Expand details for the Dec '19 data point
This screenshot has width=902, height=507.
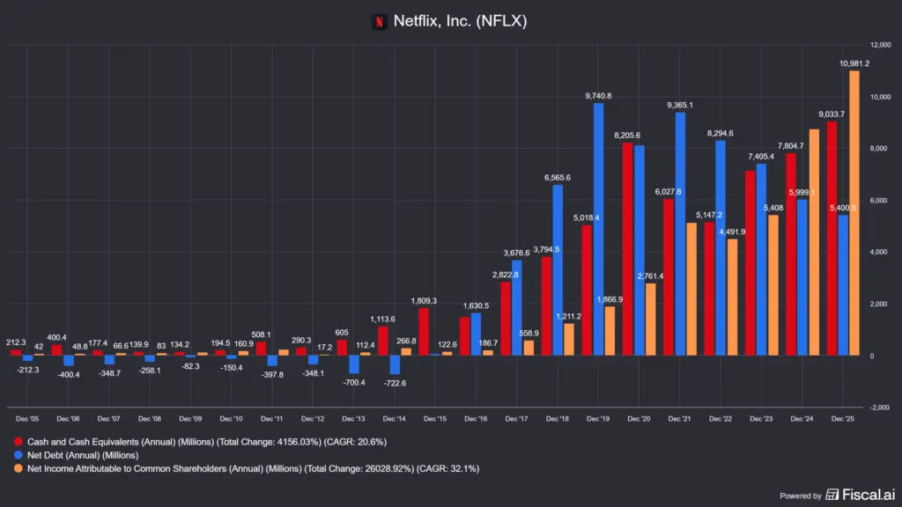(599, 418)
